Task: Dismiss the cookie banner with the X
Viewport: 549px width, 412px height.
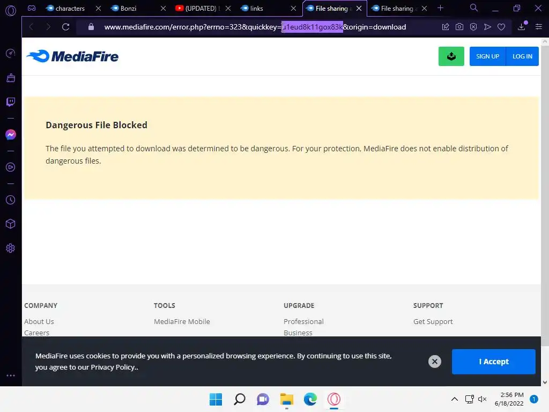Action: click(435, 362)
